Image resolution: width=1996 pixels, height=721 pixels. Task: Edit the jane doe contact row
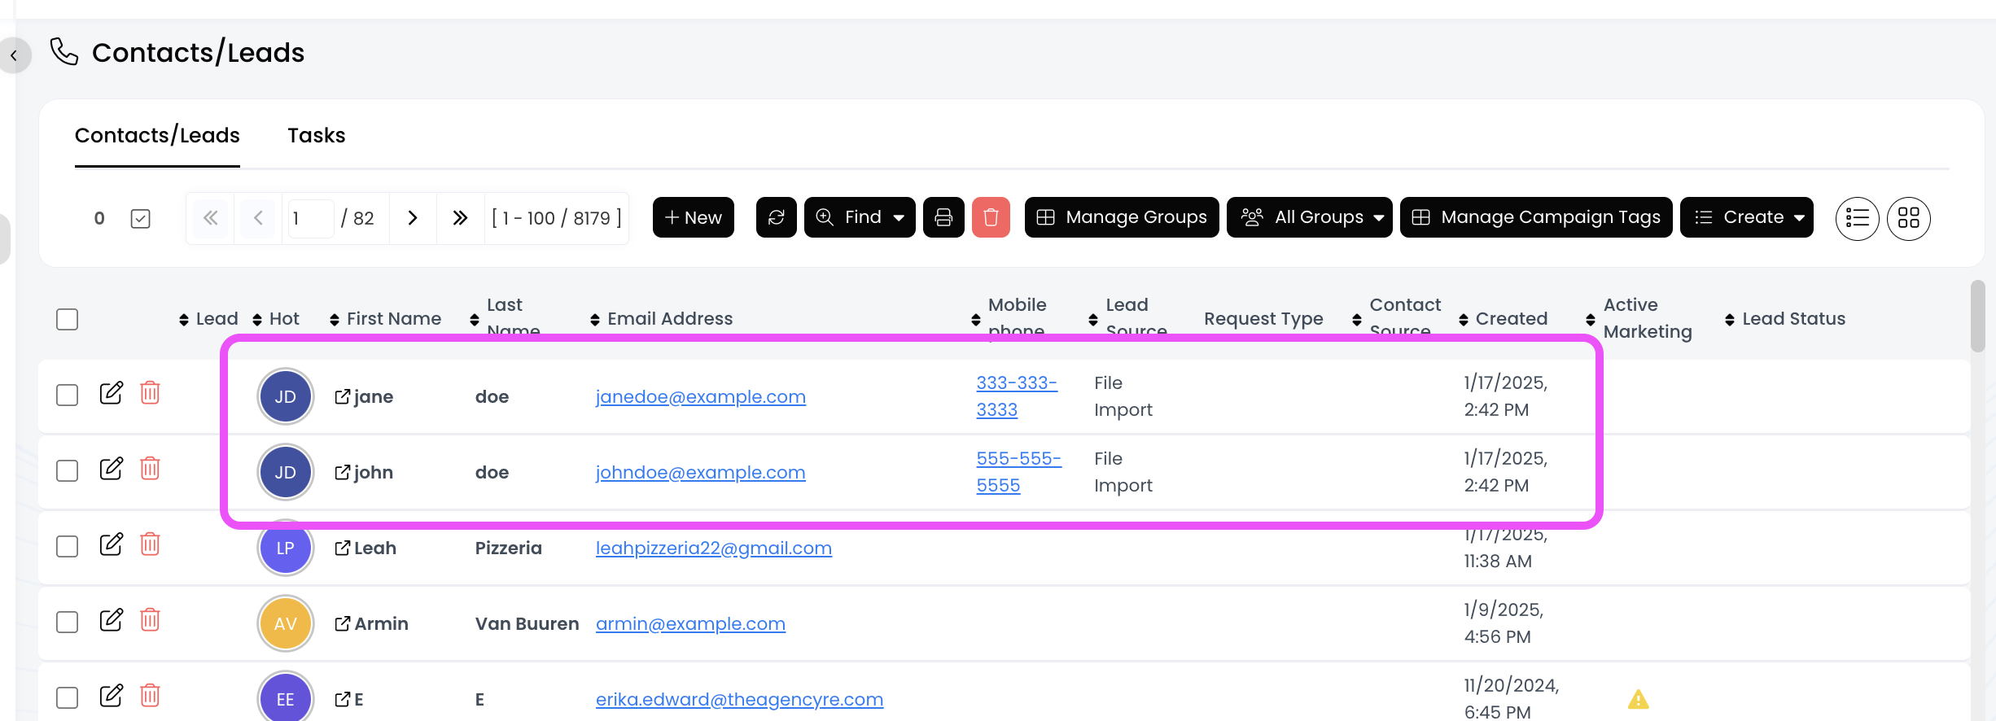[111, 394]
